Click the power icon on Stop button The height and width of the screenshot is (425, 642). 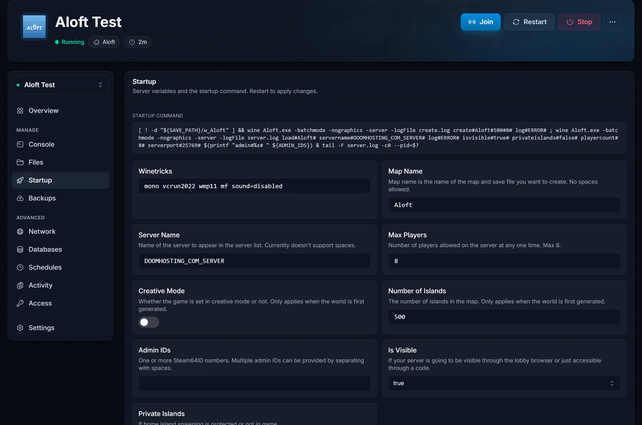pos(570,22)
